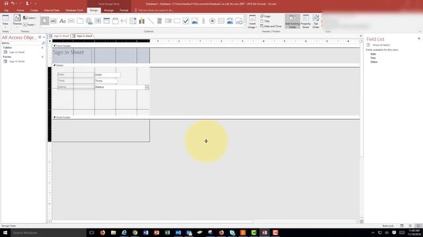Toggle the Add Existing Fields pane
The image size is (423, 237).
click(x=292, y=22)
